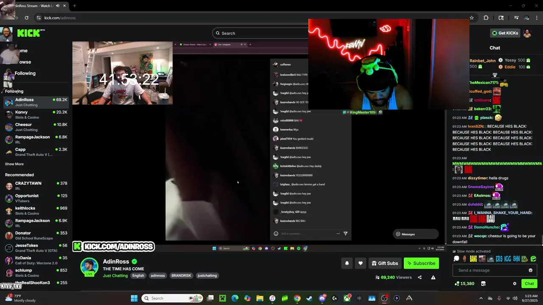
Task: Go to keithlocks recommended channel
Action: pyautogui.click(x=36, y=211)
